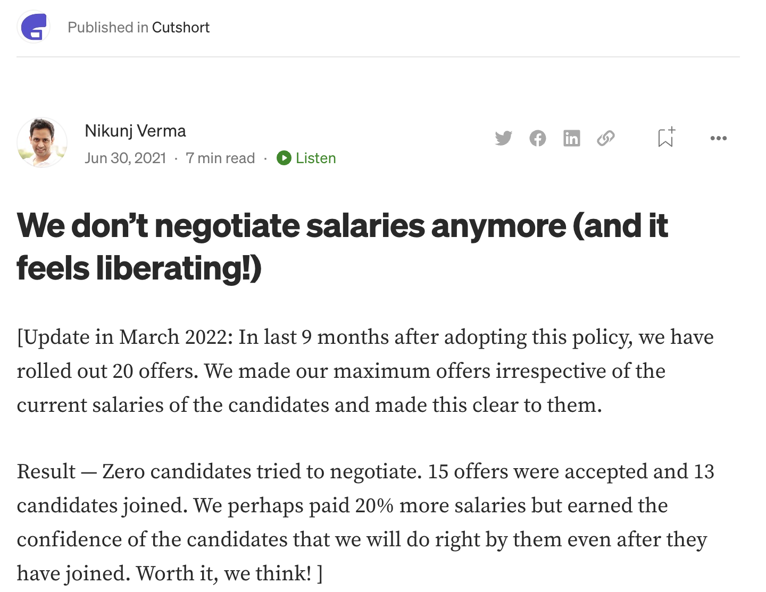Screen dimensions: 766x592
Task: Share the article on Facebook
Action: pos(538,138)
